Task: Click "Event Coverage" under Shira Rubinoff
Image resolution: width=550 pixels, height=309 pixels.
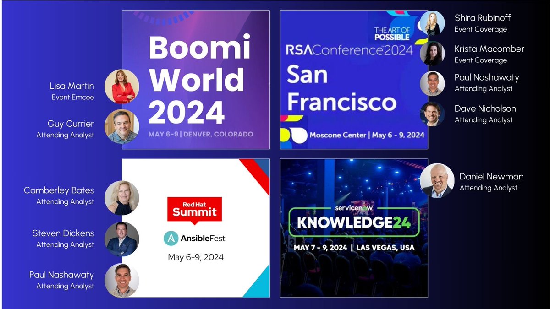Action: [x=481, y=29]
